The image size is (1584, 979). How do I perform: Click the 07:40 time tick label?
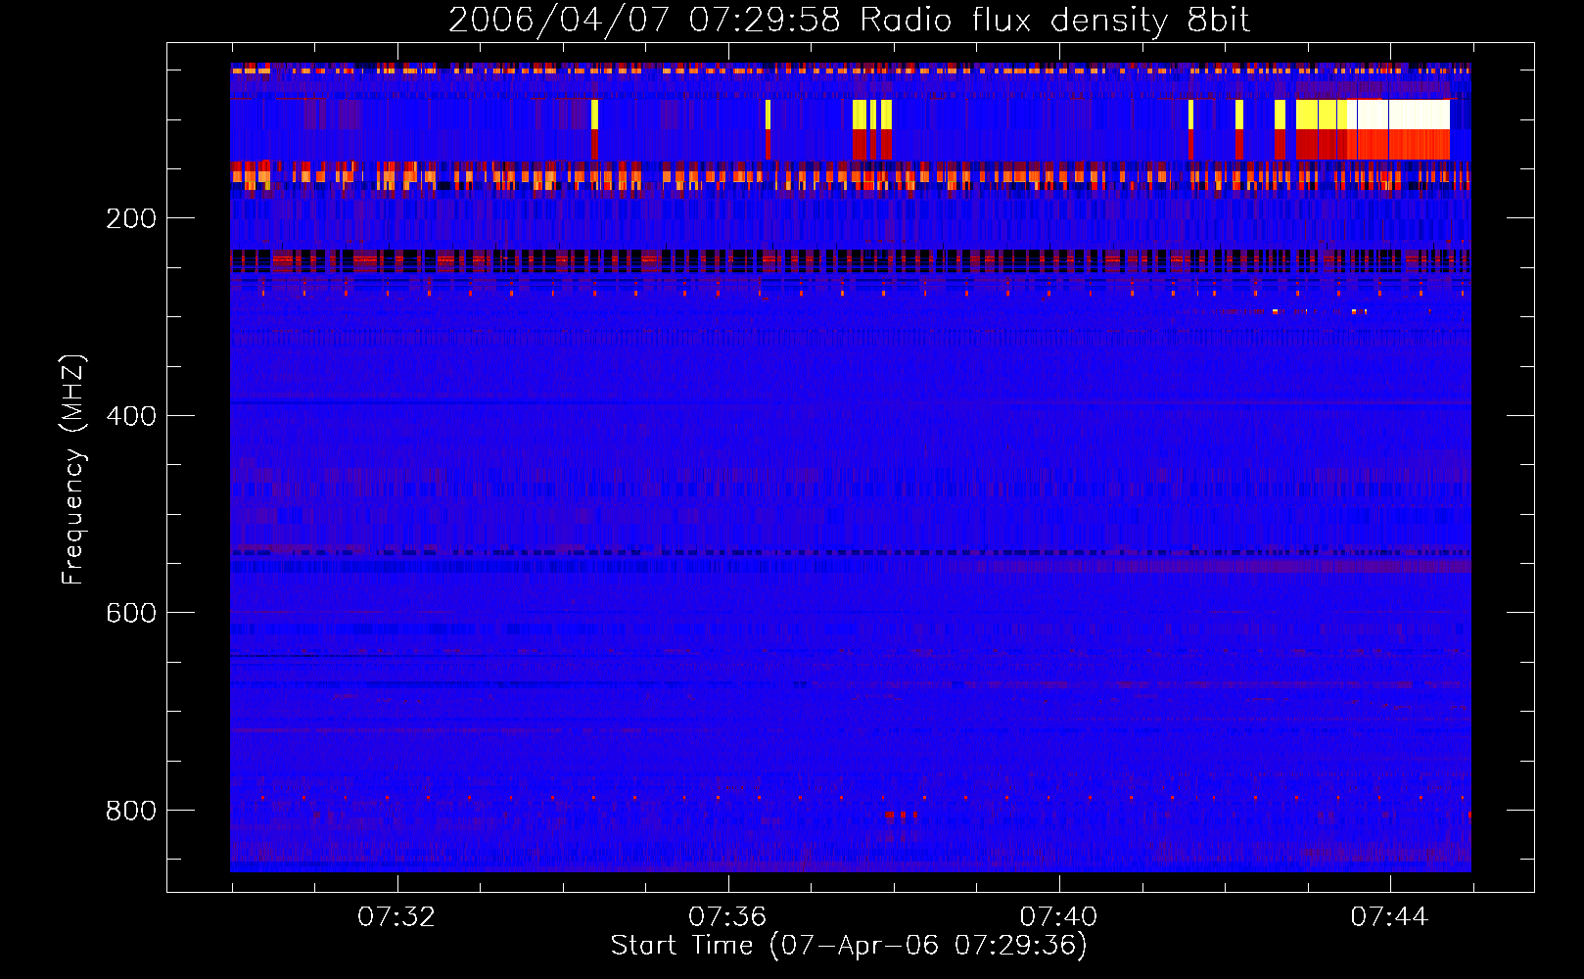[x=1058, y=917]
